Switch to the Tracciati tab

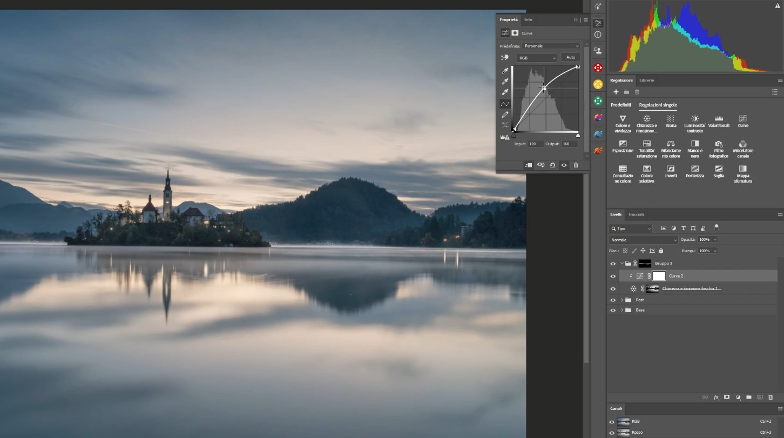pyautogui.click(x=636, y=214)
